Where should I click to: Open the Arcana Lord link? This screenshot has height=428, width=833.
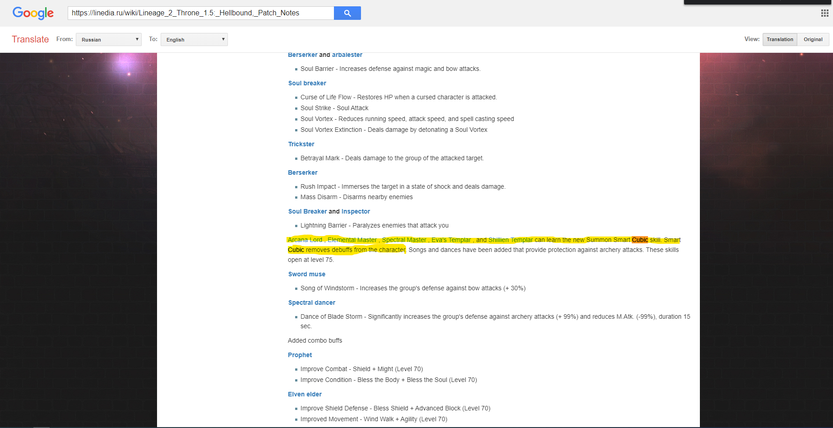(305, 240)
